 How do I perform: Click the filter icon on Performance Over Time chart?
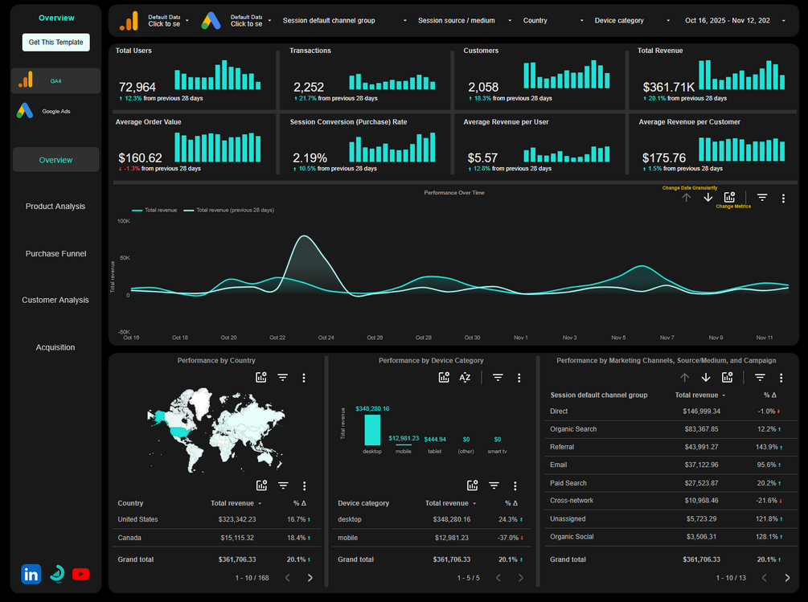(762, 197)
